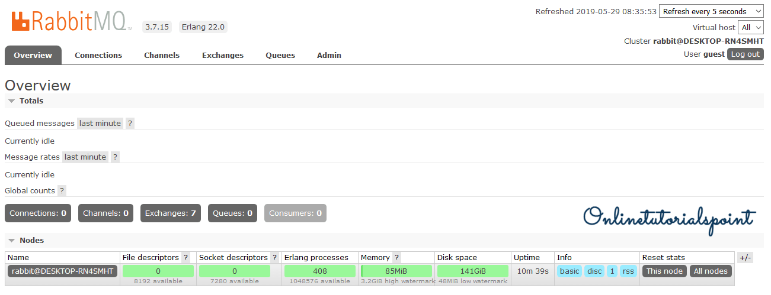Image resolution: width=771 pixels, height=295 pixels.
Task: Click the Log out button
Action: click(745, 54)
